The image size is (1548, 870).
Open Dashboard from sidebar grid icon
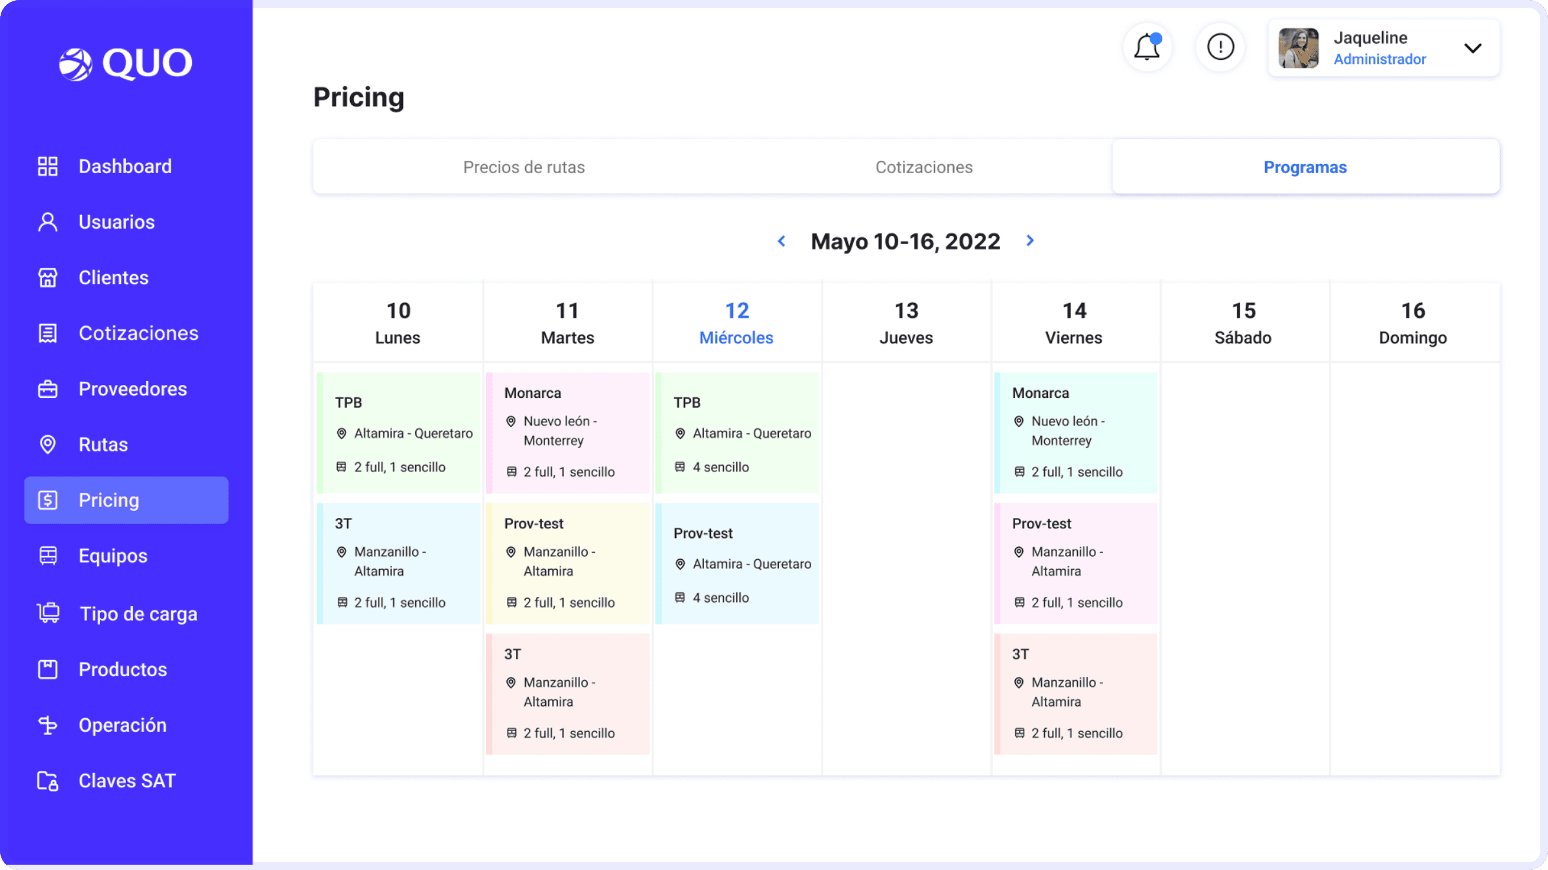tap(48, 166)
